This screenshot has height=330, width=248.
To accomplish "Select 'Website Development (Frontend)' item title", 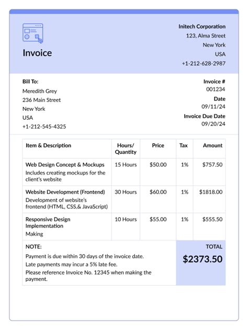I will (65, 192).
